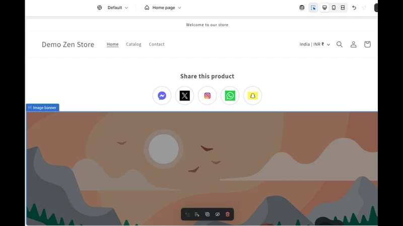Open the shopping cart icon
The width and height of the screenshot is (403, 226).
pyautogui.click(x=367, y=44)
